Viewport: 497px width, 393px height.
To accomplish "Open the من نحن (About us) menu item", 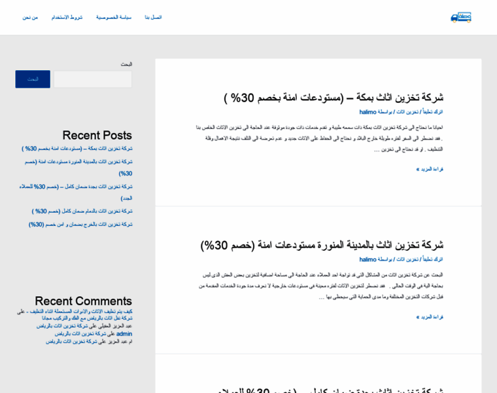I will coord(30,17).
